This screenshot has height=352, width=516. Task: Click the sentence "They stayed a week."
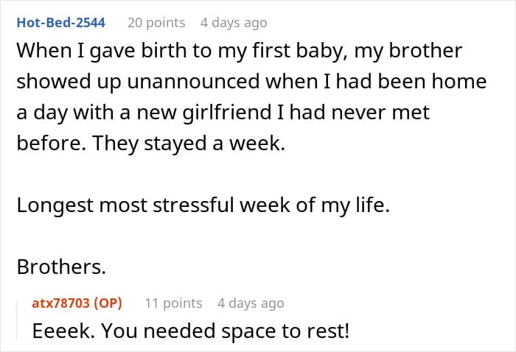point(189,144)
